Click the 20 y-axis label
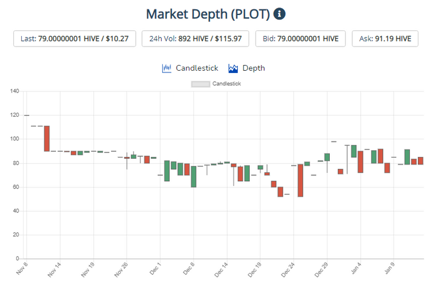442x287 pixels. click(16, 235)
